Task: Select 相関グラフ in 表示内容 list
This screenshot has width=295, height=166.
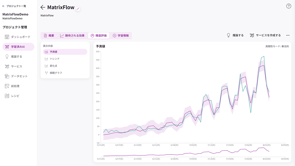Action: [65, 73]
